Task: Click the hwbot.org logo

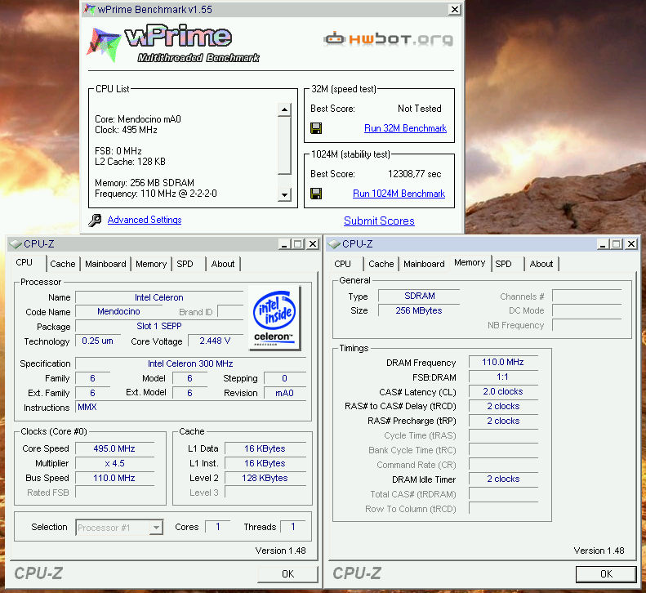Action: (x=389, y=38)
